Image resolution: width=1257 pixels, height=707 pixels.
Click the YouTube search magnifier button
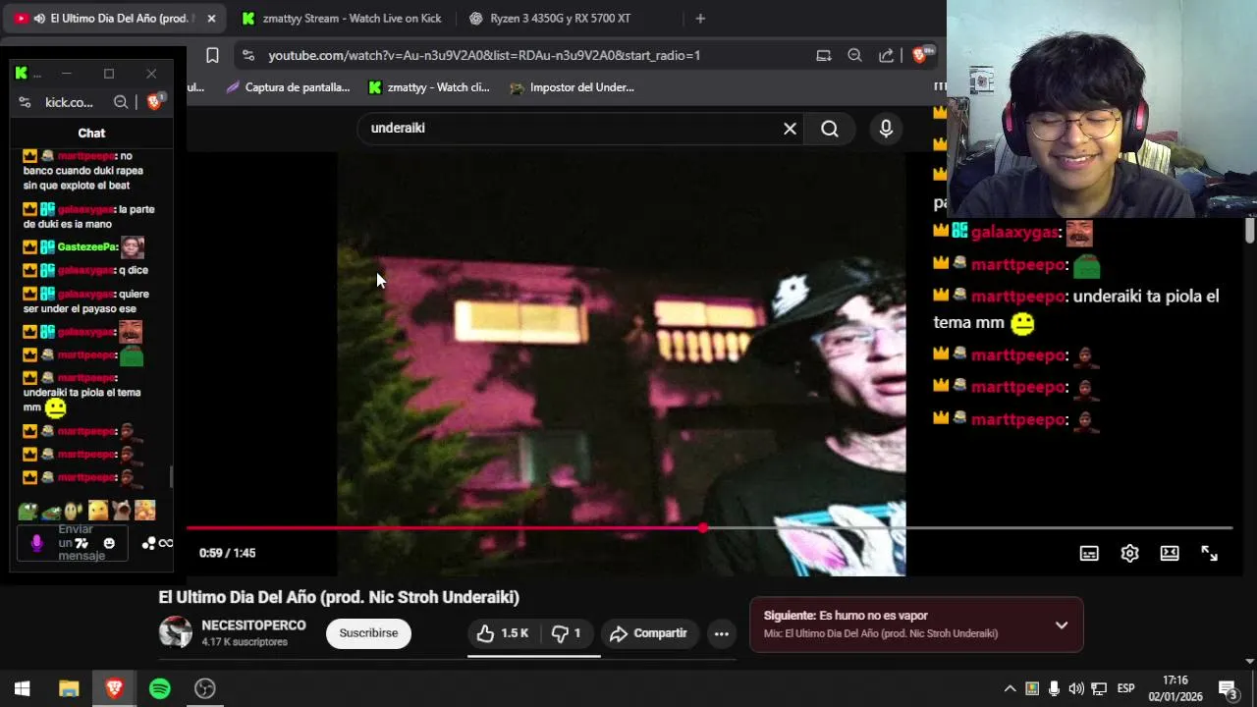(830, 129)
